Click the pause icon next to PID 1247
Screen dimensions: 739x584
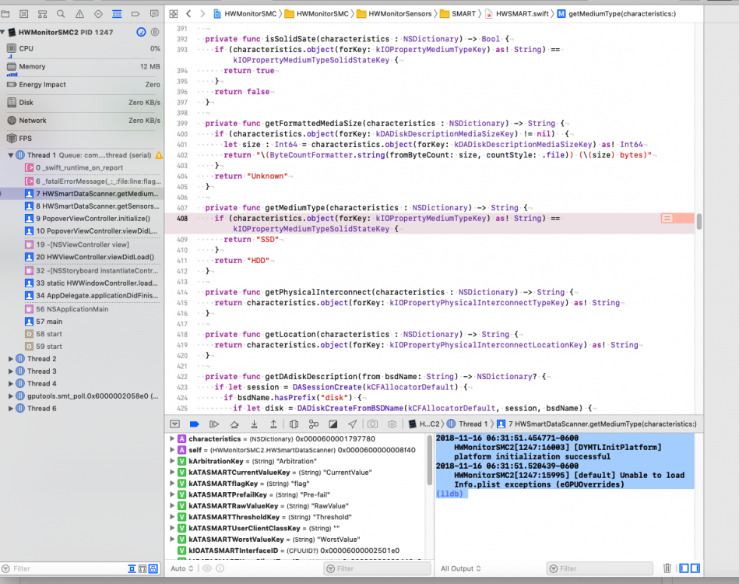click(x=155, y=32)
